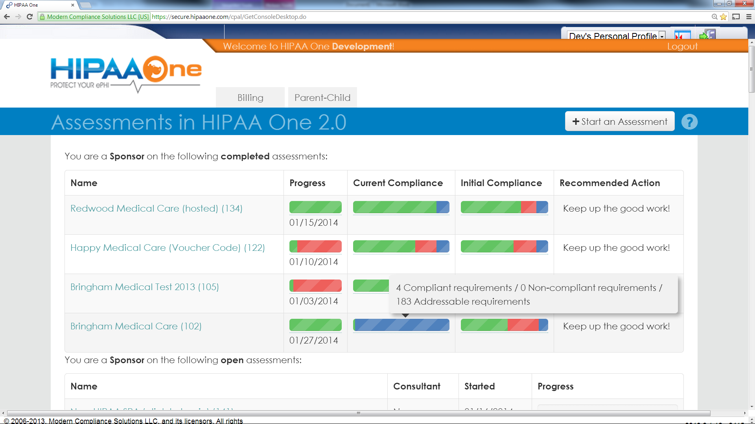The height and width of the screenshot is (424, 755).
Task: Open the Parent-Child tab
Action: [322, 97]
